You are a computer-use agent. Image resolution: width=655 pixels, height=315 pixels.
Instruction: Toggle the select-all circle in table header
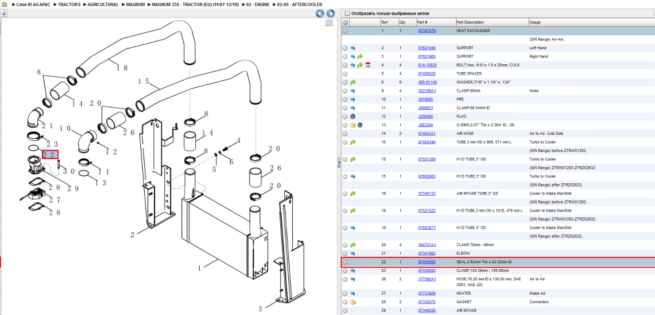click(x=345, y=22)
